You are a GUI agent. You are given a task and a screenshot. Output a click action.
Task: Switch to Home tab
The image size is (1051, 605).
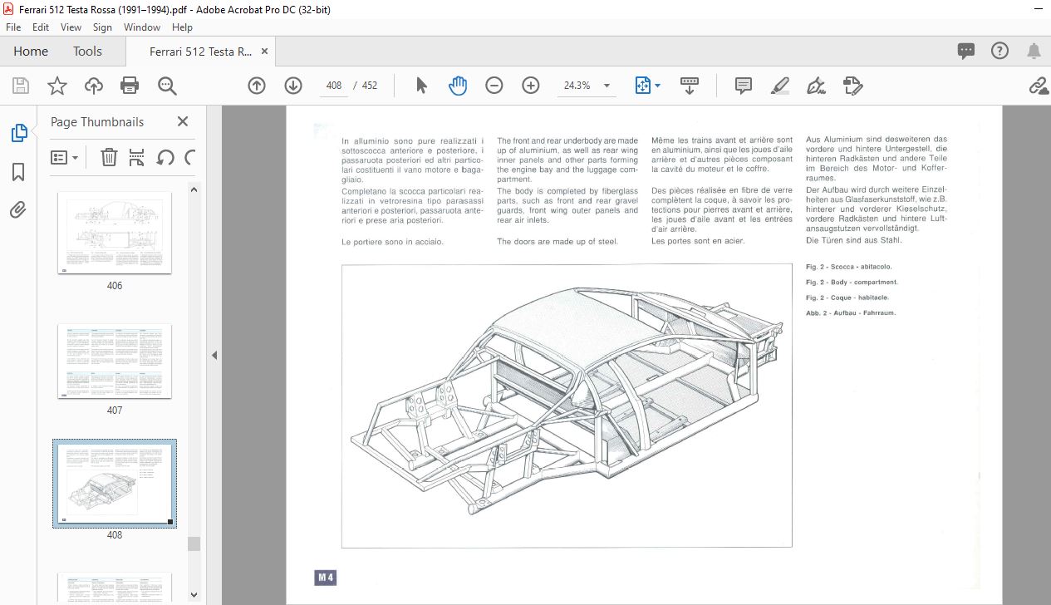pos(31,52)
